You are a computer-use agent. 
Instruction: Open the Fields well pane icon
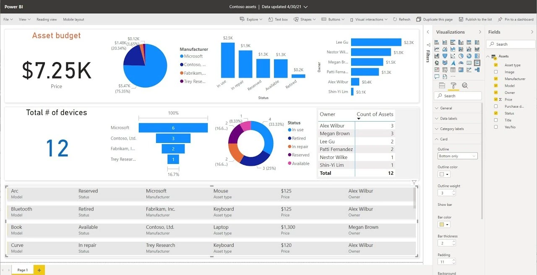coord(442,86)
